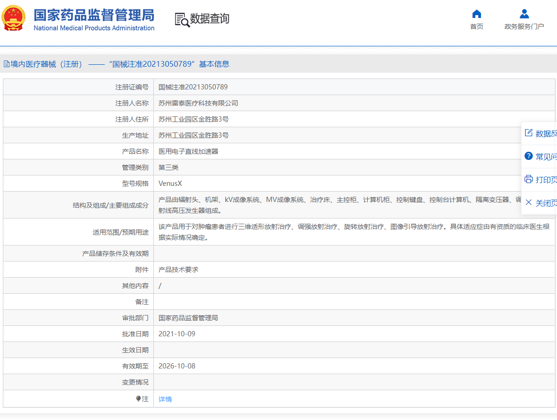Click the National Medical Products Administration subtitle
Viewport: 557px width, 420px height.
(x=94, y=28)
